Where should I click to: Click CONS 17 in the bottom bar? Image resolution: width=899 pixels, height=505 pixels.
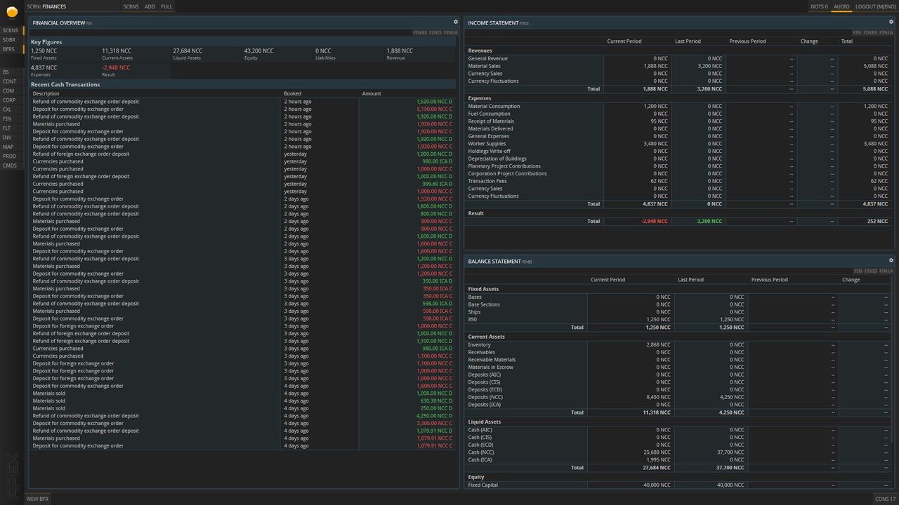click(x=885, y=499)
